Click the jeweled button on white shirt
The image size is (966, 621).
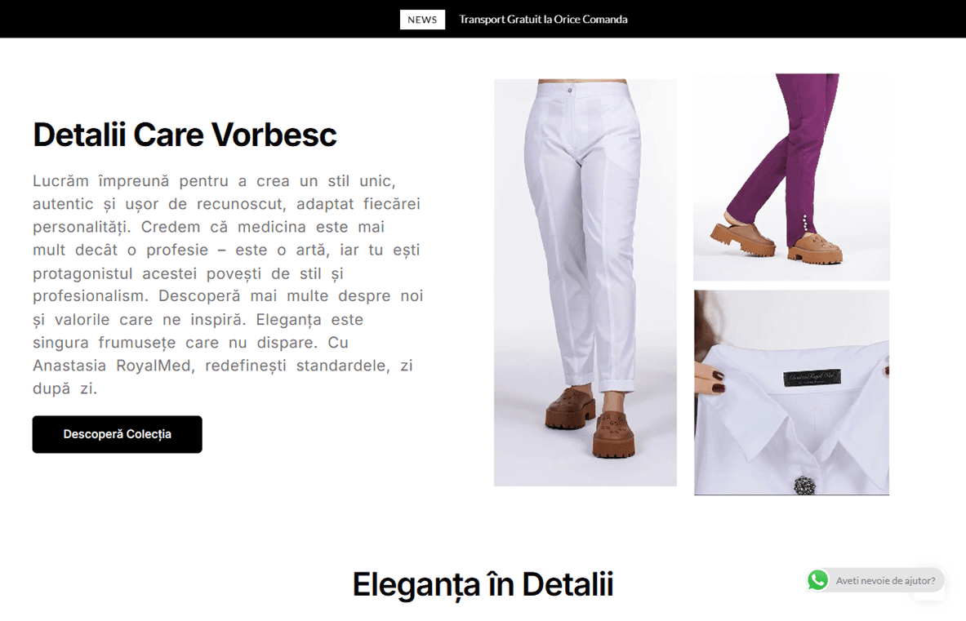coord(804,486)
